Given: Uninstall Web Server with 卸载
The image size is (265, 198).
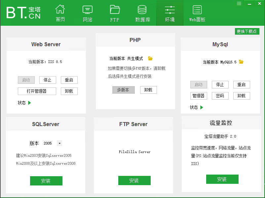Looking at the screenshot, I should [x=69, y=91].
